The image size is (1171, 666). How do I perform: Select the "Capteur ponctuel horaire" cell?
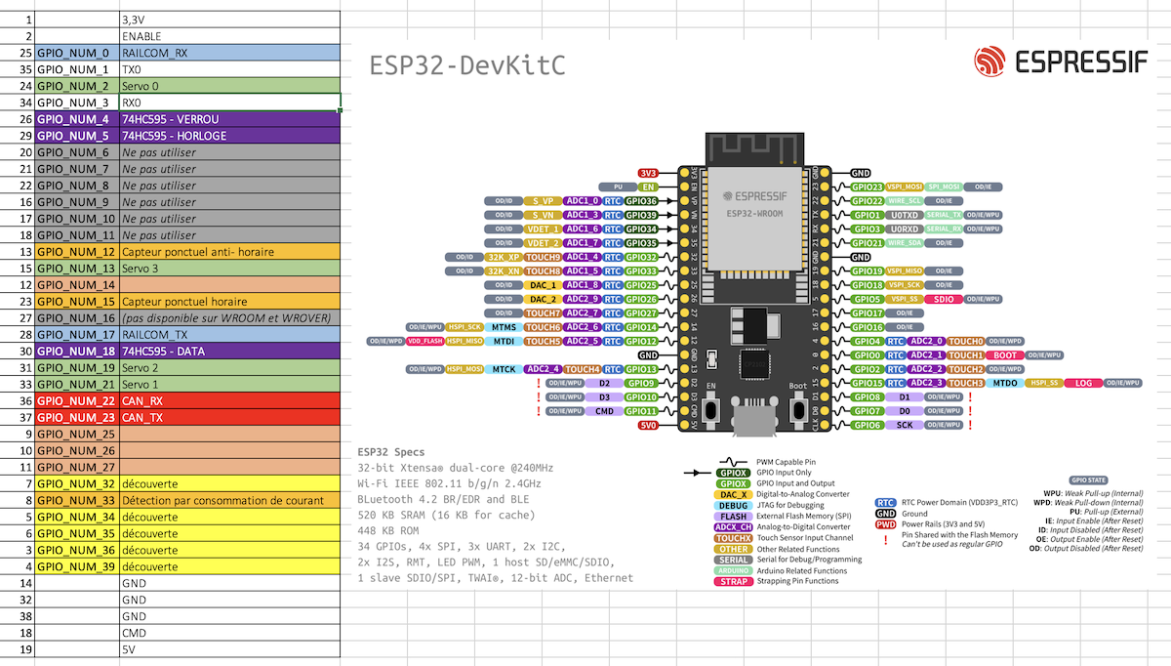point(230,302)
